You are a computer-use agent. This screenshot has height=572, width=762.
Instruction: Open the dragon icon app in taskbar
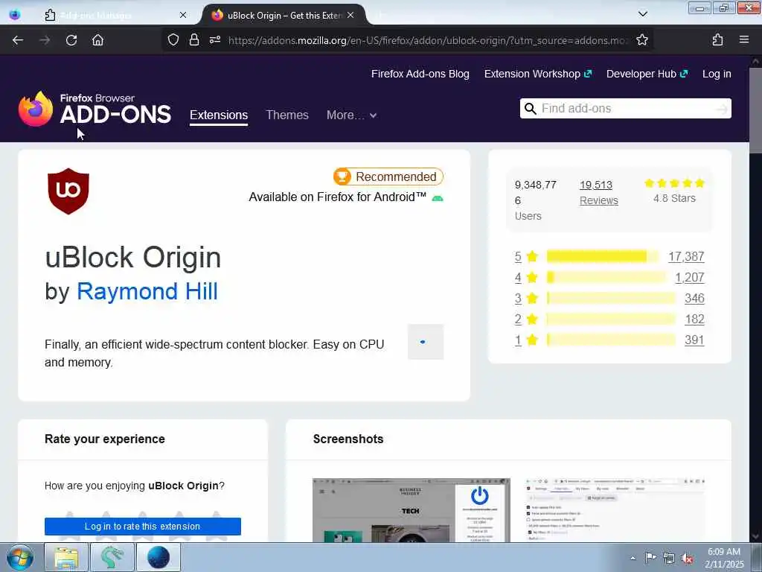tap(112, 557)
